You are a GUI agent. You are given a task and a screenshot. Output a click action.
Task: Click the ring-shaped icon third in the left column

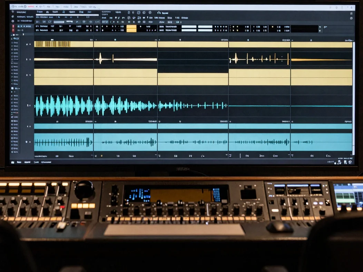pos(13,21)
